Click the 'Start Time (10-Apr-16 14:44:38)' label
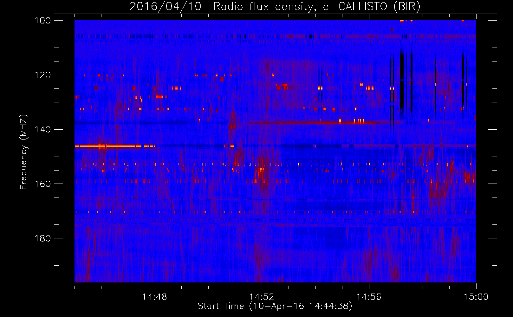The height and width of the screenshot is (317, 513). tap(275, 306)
